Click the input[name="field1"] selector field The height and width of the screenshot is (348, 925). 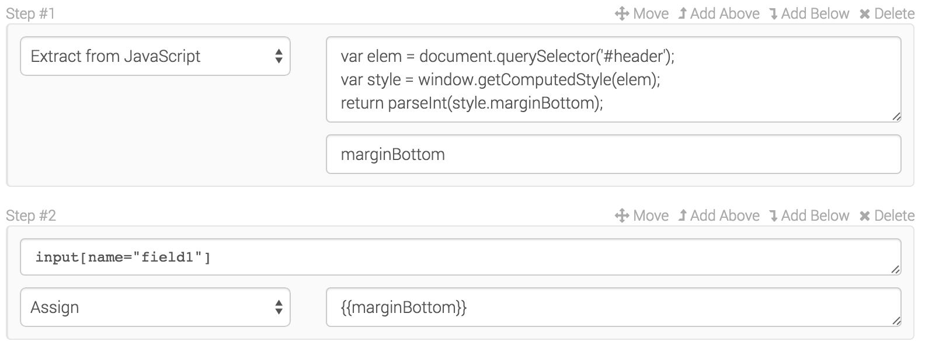461,256
